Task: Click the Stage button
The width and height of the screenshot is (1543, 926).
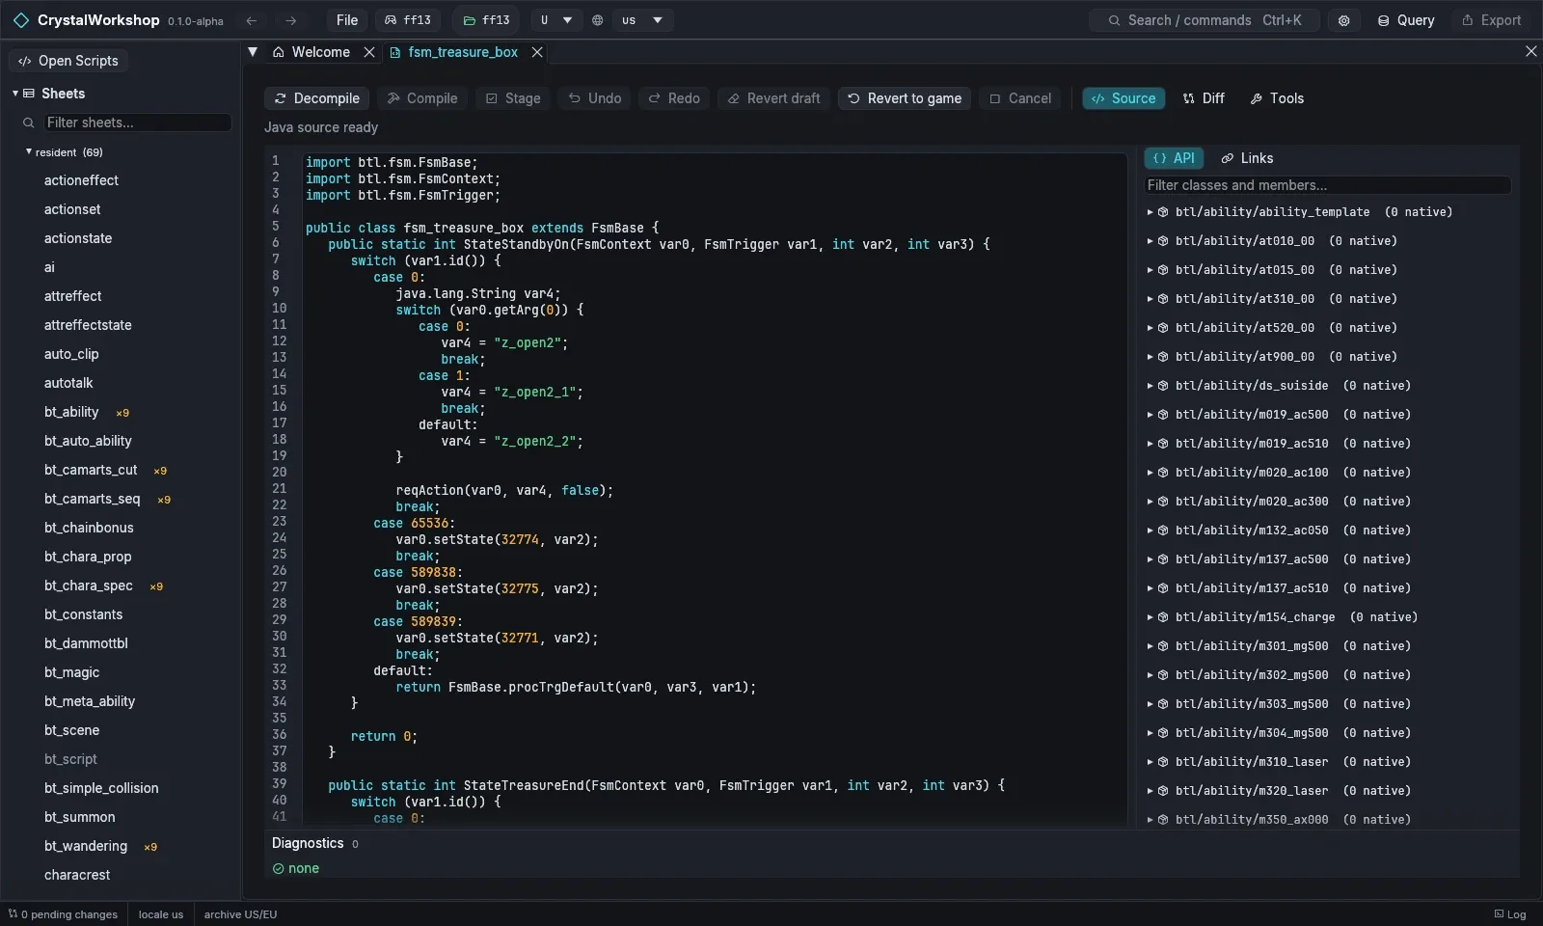Action: [513, 98]
